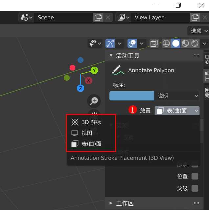Screen dimensions: 209x210
Task: Open object visibility and selectability menu
Action: point(95,43)
